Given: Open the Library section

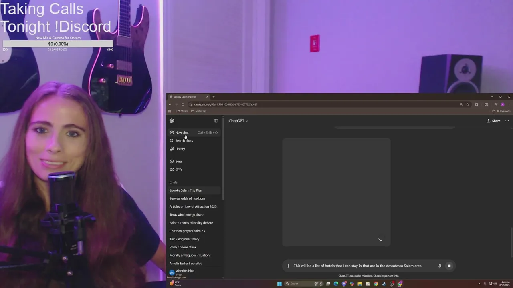Looking at the screenshot, I should point(194,149).
